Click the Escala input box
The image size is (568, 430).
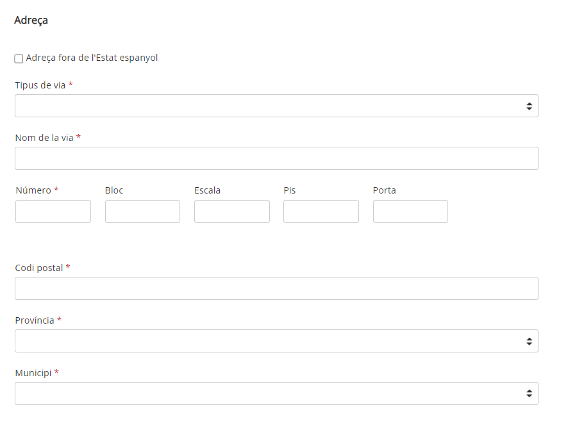232,211
